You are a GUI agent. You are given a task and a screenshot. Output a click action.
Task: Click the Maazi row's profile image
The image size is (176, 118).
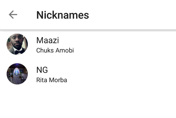pyautogui.click(x=17, y=44)
